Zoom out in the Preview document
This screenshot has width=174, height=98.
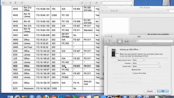pyautogui.click(x=10, y=3)
